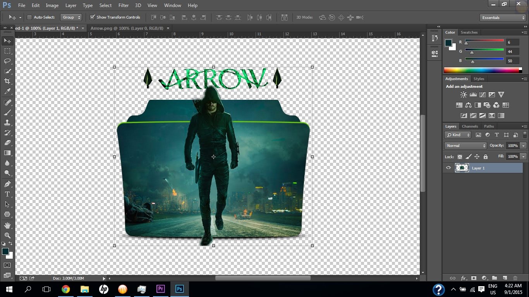Screen dimensions: 529x297
Task: Select the Hand tool
Action: [7, 225]
